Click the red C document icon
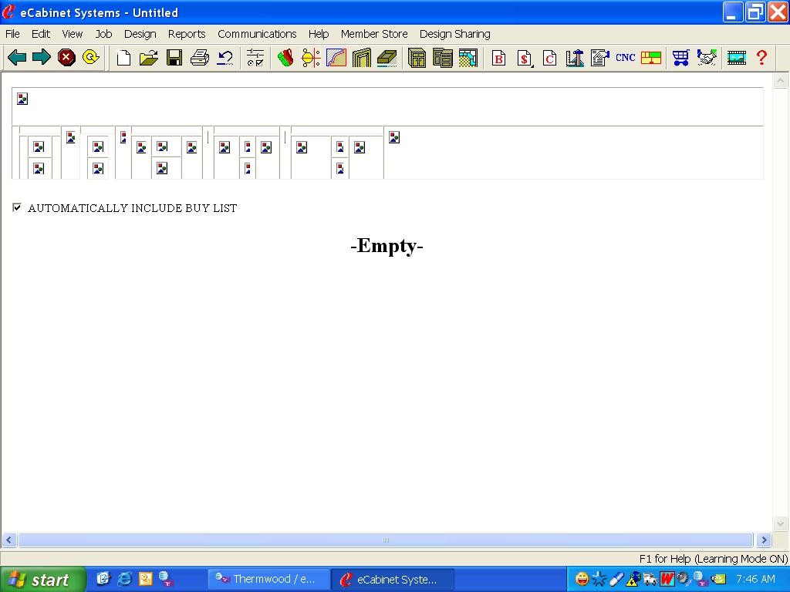Screen dimensions: 790x592 [x=549, y=59]
